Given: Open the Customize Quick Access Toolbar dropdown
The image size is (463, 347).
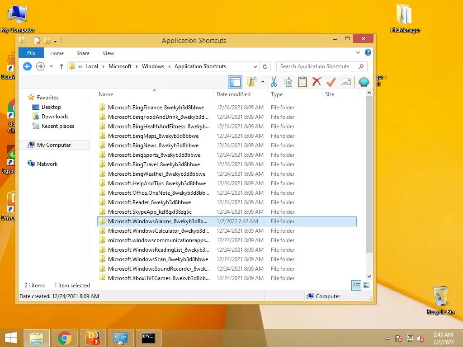Looking at the screenshot, I should (55, 41).
